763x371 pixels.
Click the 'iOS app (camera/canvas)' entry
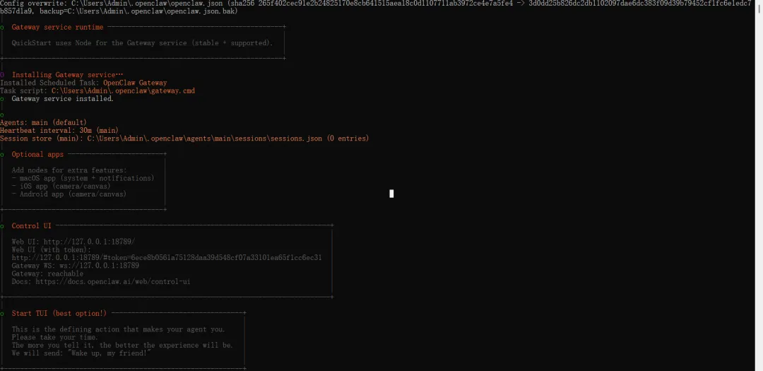(61, 186)
